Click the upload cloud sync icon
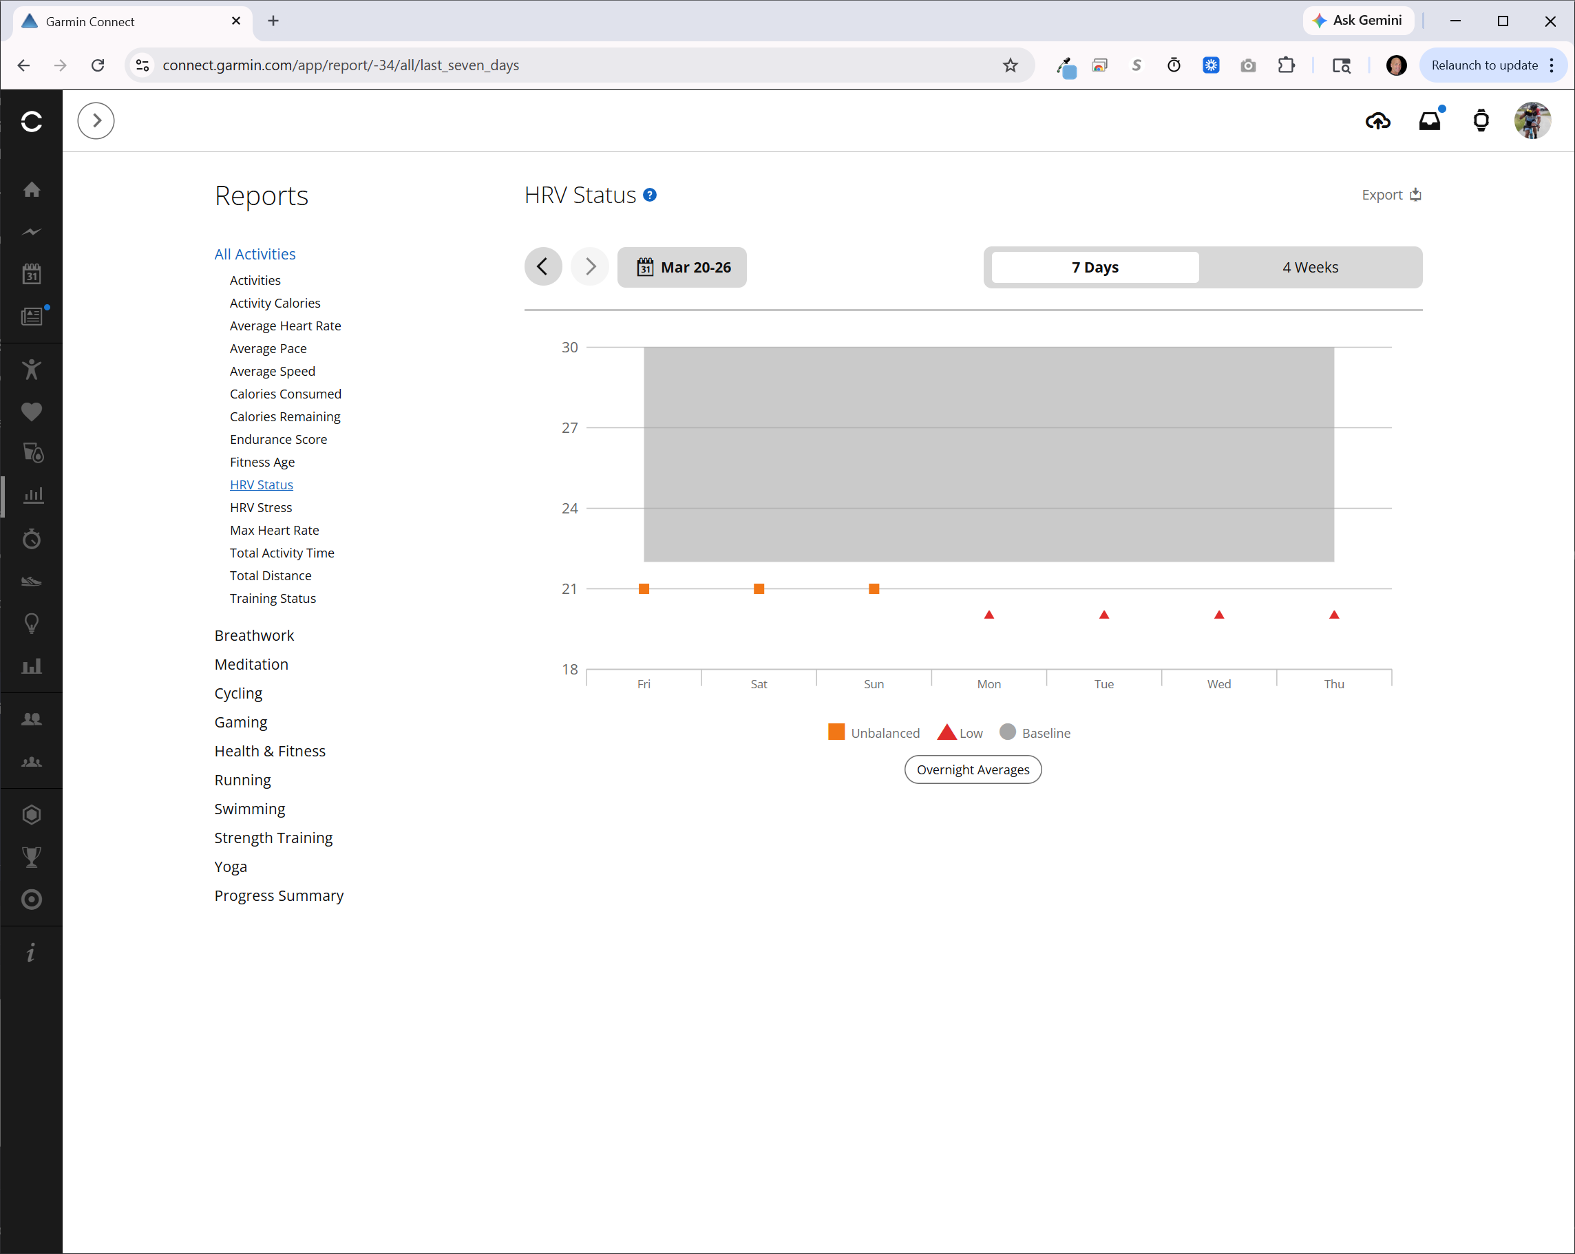The width and height of the screenshot is (1575, 1254). 1377,121
